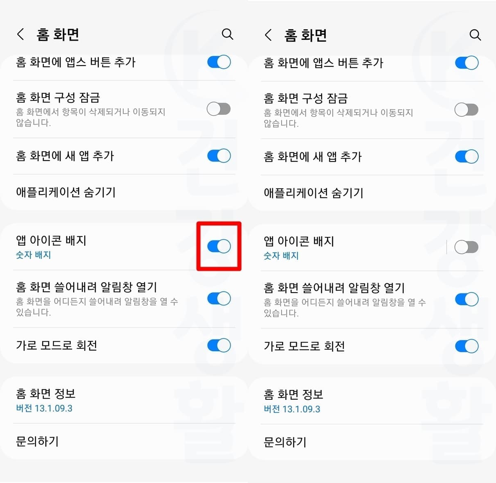Tap back arrow on right home screen settings
Screen dimensions: 496x483
[268, 35]
